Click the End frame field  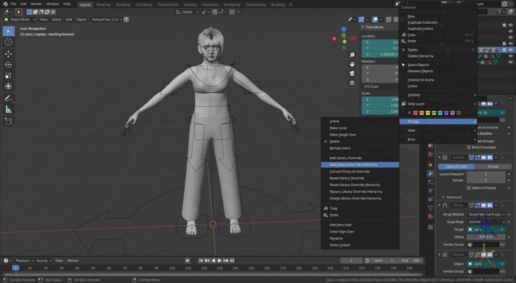click(x=409, y=261)
